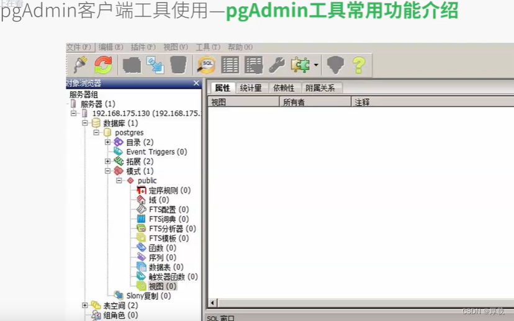This screenshot has height=321, width=514.
Task: Click the puzzle-piece plugins icon
Action: pos(300,65)
